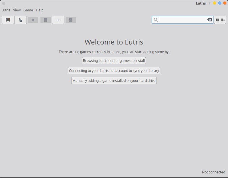
Task: Open the View menu
Action: tap(17, 10)
